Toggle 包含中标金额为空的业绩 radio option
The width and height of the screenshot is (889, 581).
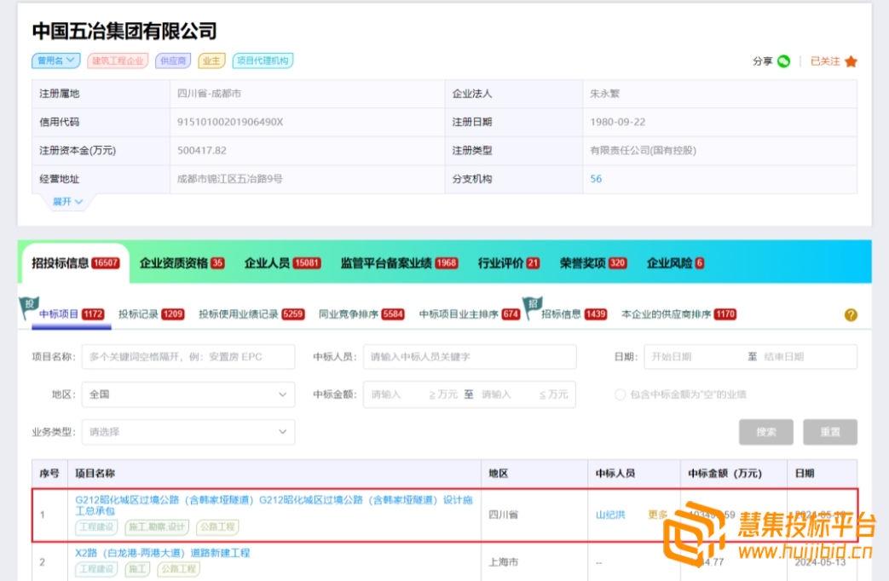(621, 394)
